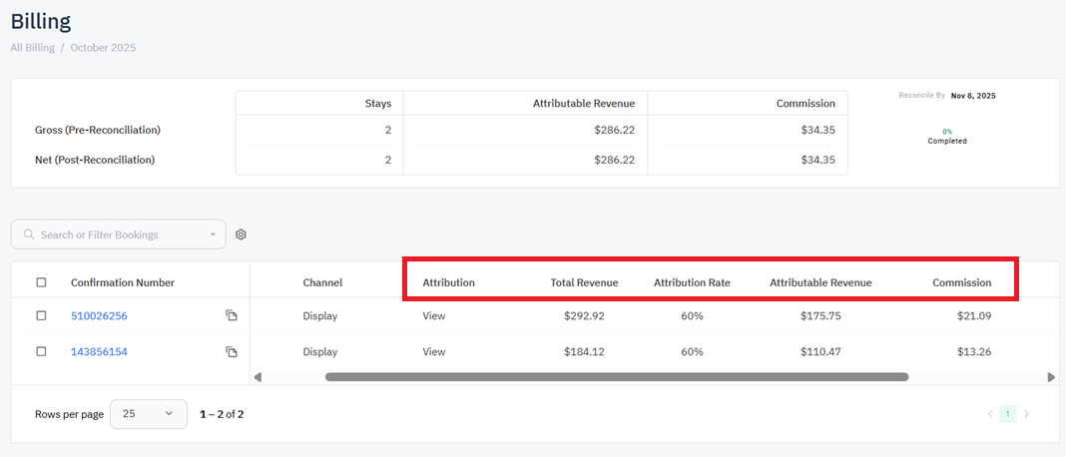Check the row for booking 510026256
Viewport: 1066px width, 457px height.
click(x=41, y=316)
